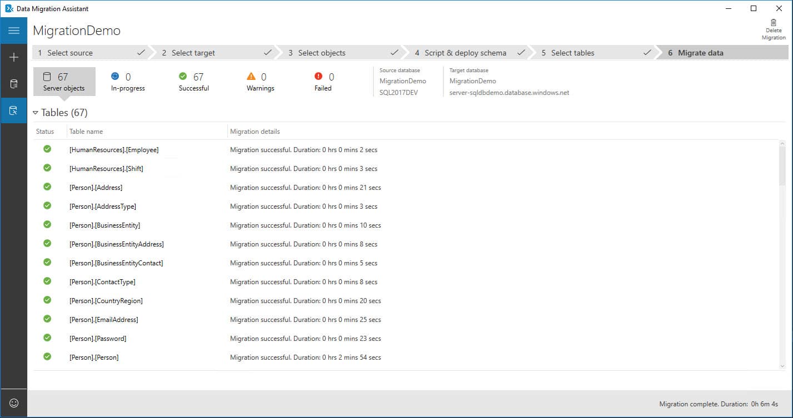Click target server-sqldbdemo.database.windows.net text

509,93
